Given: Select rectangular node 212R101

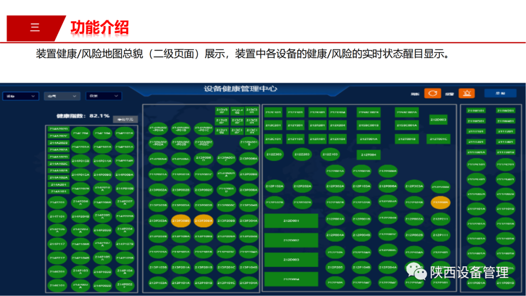Looking at the screenshot, I should click(317, 139).
